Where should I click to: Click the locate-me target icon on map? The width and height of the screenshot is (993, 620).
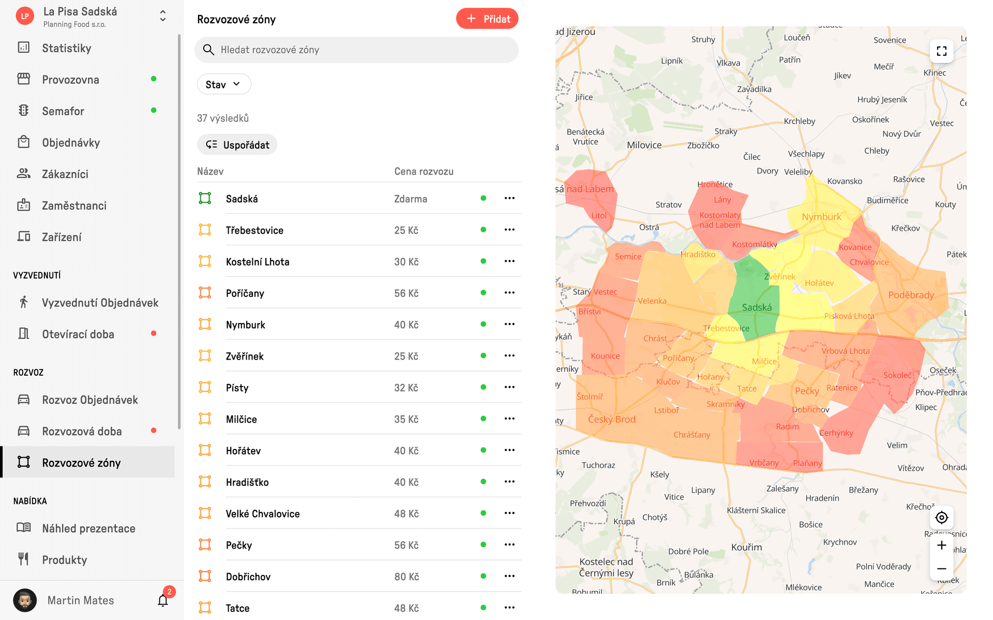coord(941,517)
